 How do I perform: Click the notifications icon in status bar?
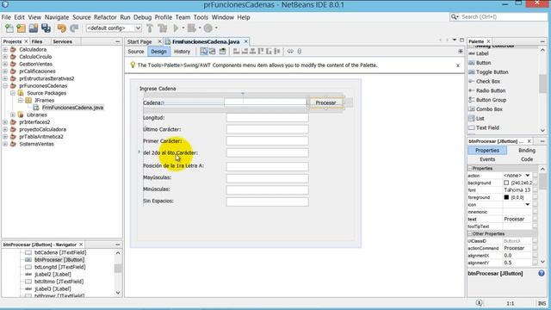click(x=479, y=303)
